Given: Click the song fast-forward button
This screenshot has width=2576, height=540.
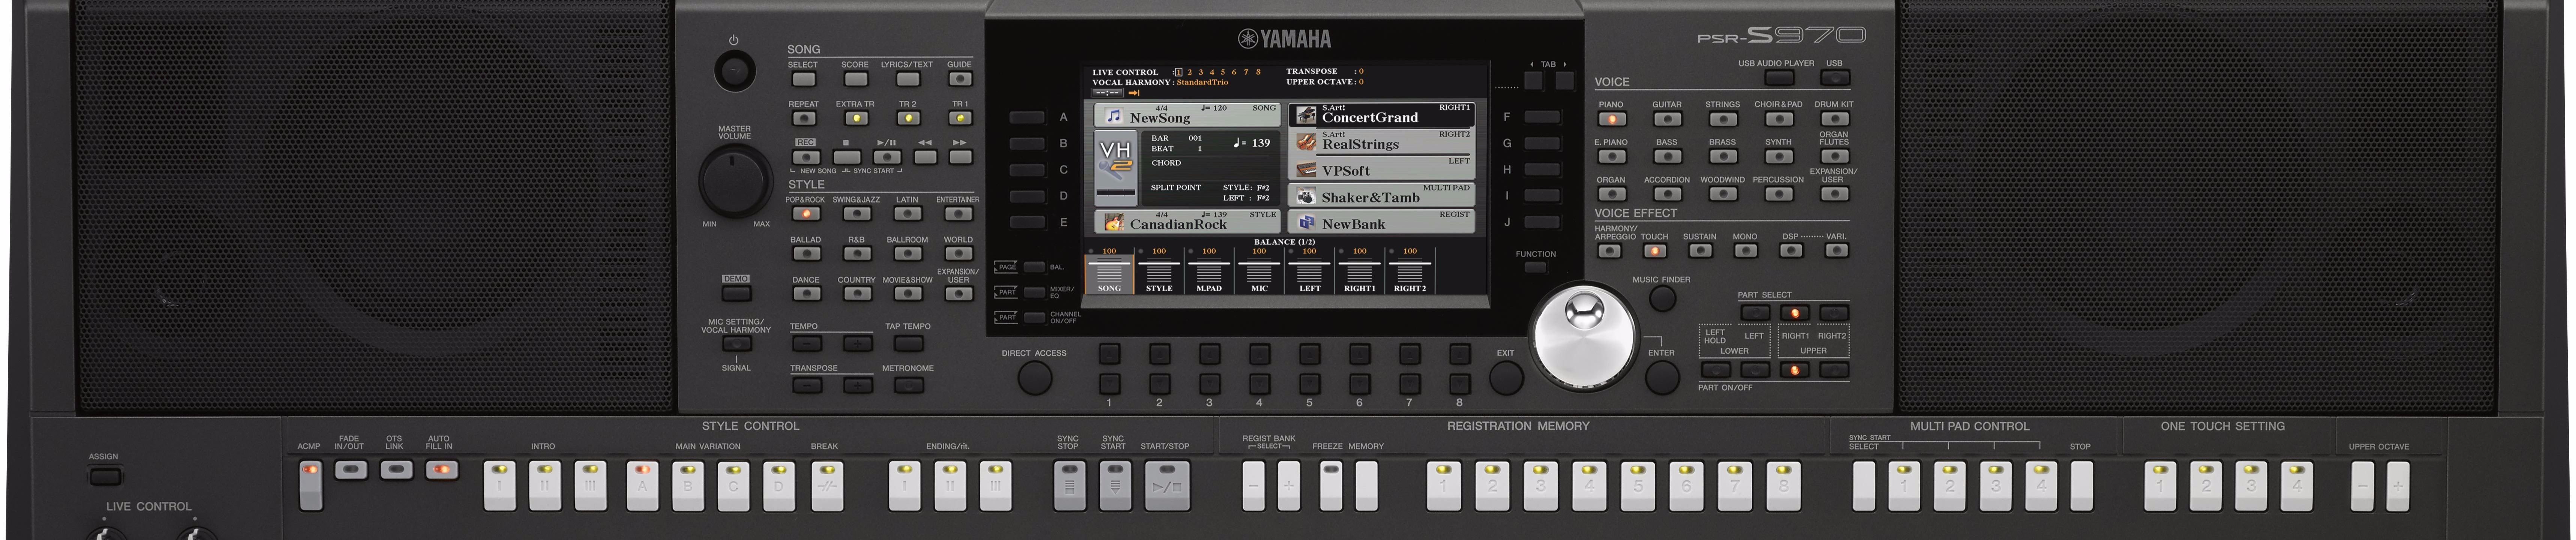Looking at the screenshot, I should [960, 157].
